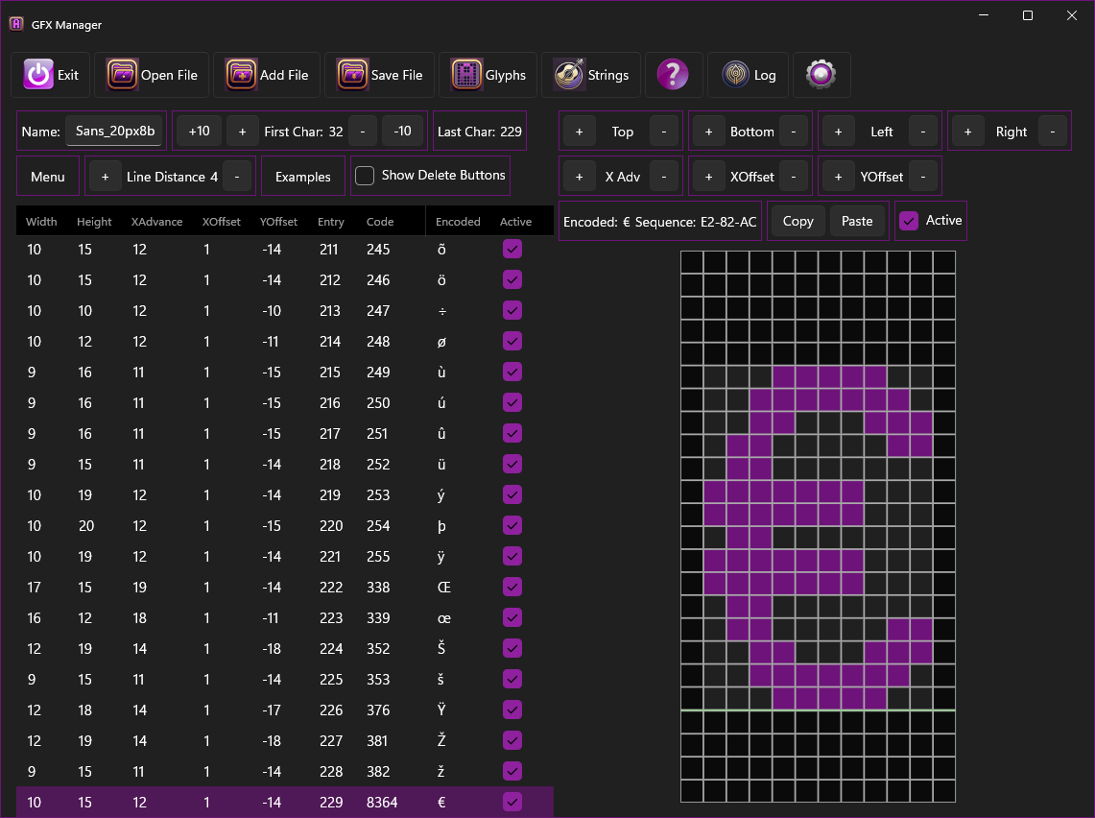Sort by Height column header

click(x=94, y=222)
